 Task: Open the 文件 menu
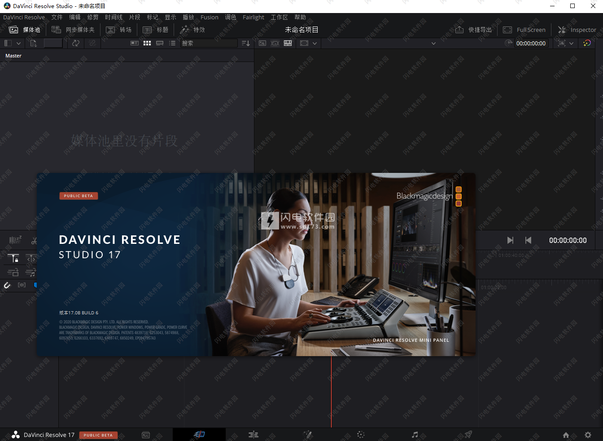[57, 18]
